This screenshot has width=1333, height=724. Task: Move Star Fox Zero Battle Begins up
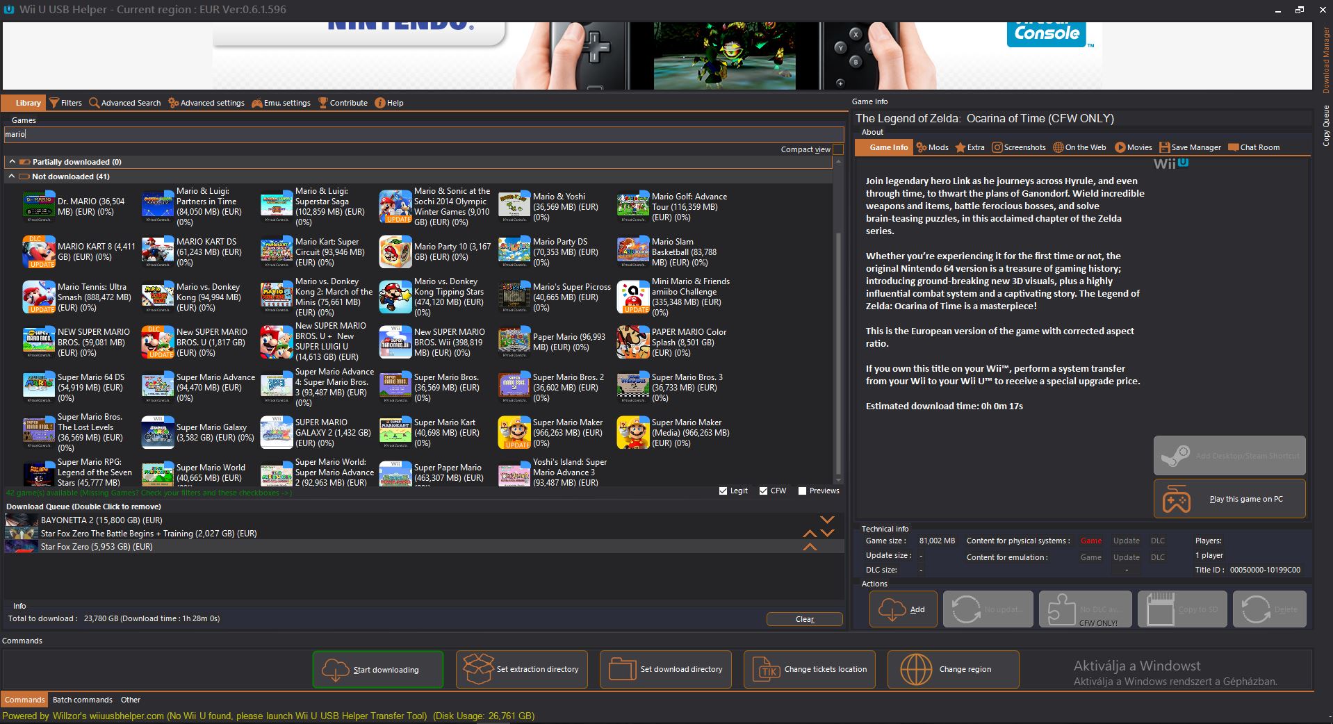[x=810, y=534]
